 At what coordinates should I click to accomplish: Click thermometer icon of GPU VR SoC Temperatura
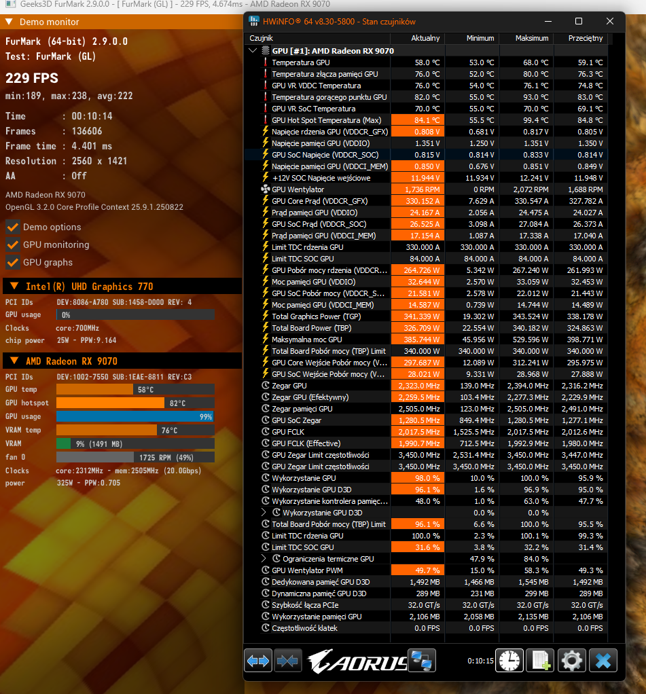[266, 109]
